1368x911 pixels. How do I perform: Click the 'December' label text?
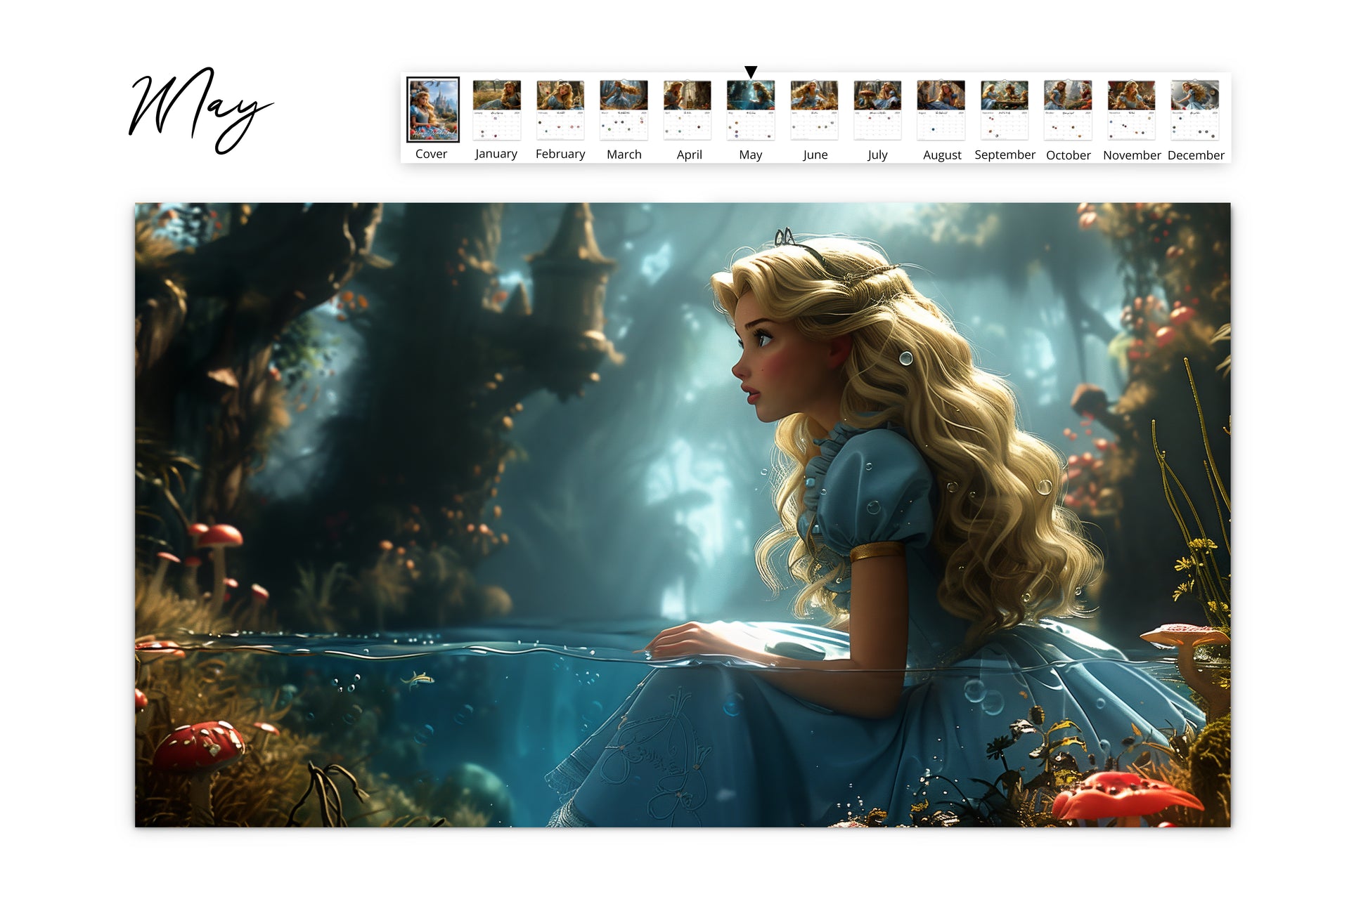[1196, 155]
